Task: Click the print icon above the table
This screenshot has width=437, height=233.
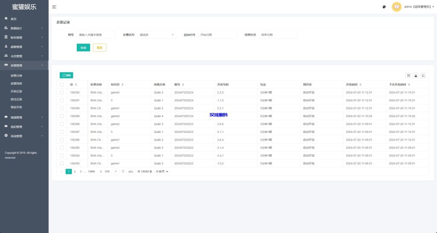Action: click(x=423, y=75)
